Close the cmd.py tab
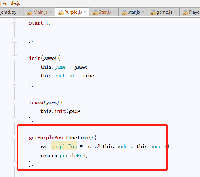The width and height of the screenshot is (200, 177). (x=20, y=12)
